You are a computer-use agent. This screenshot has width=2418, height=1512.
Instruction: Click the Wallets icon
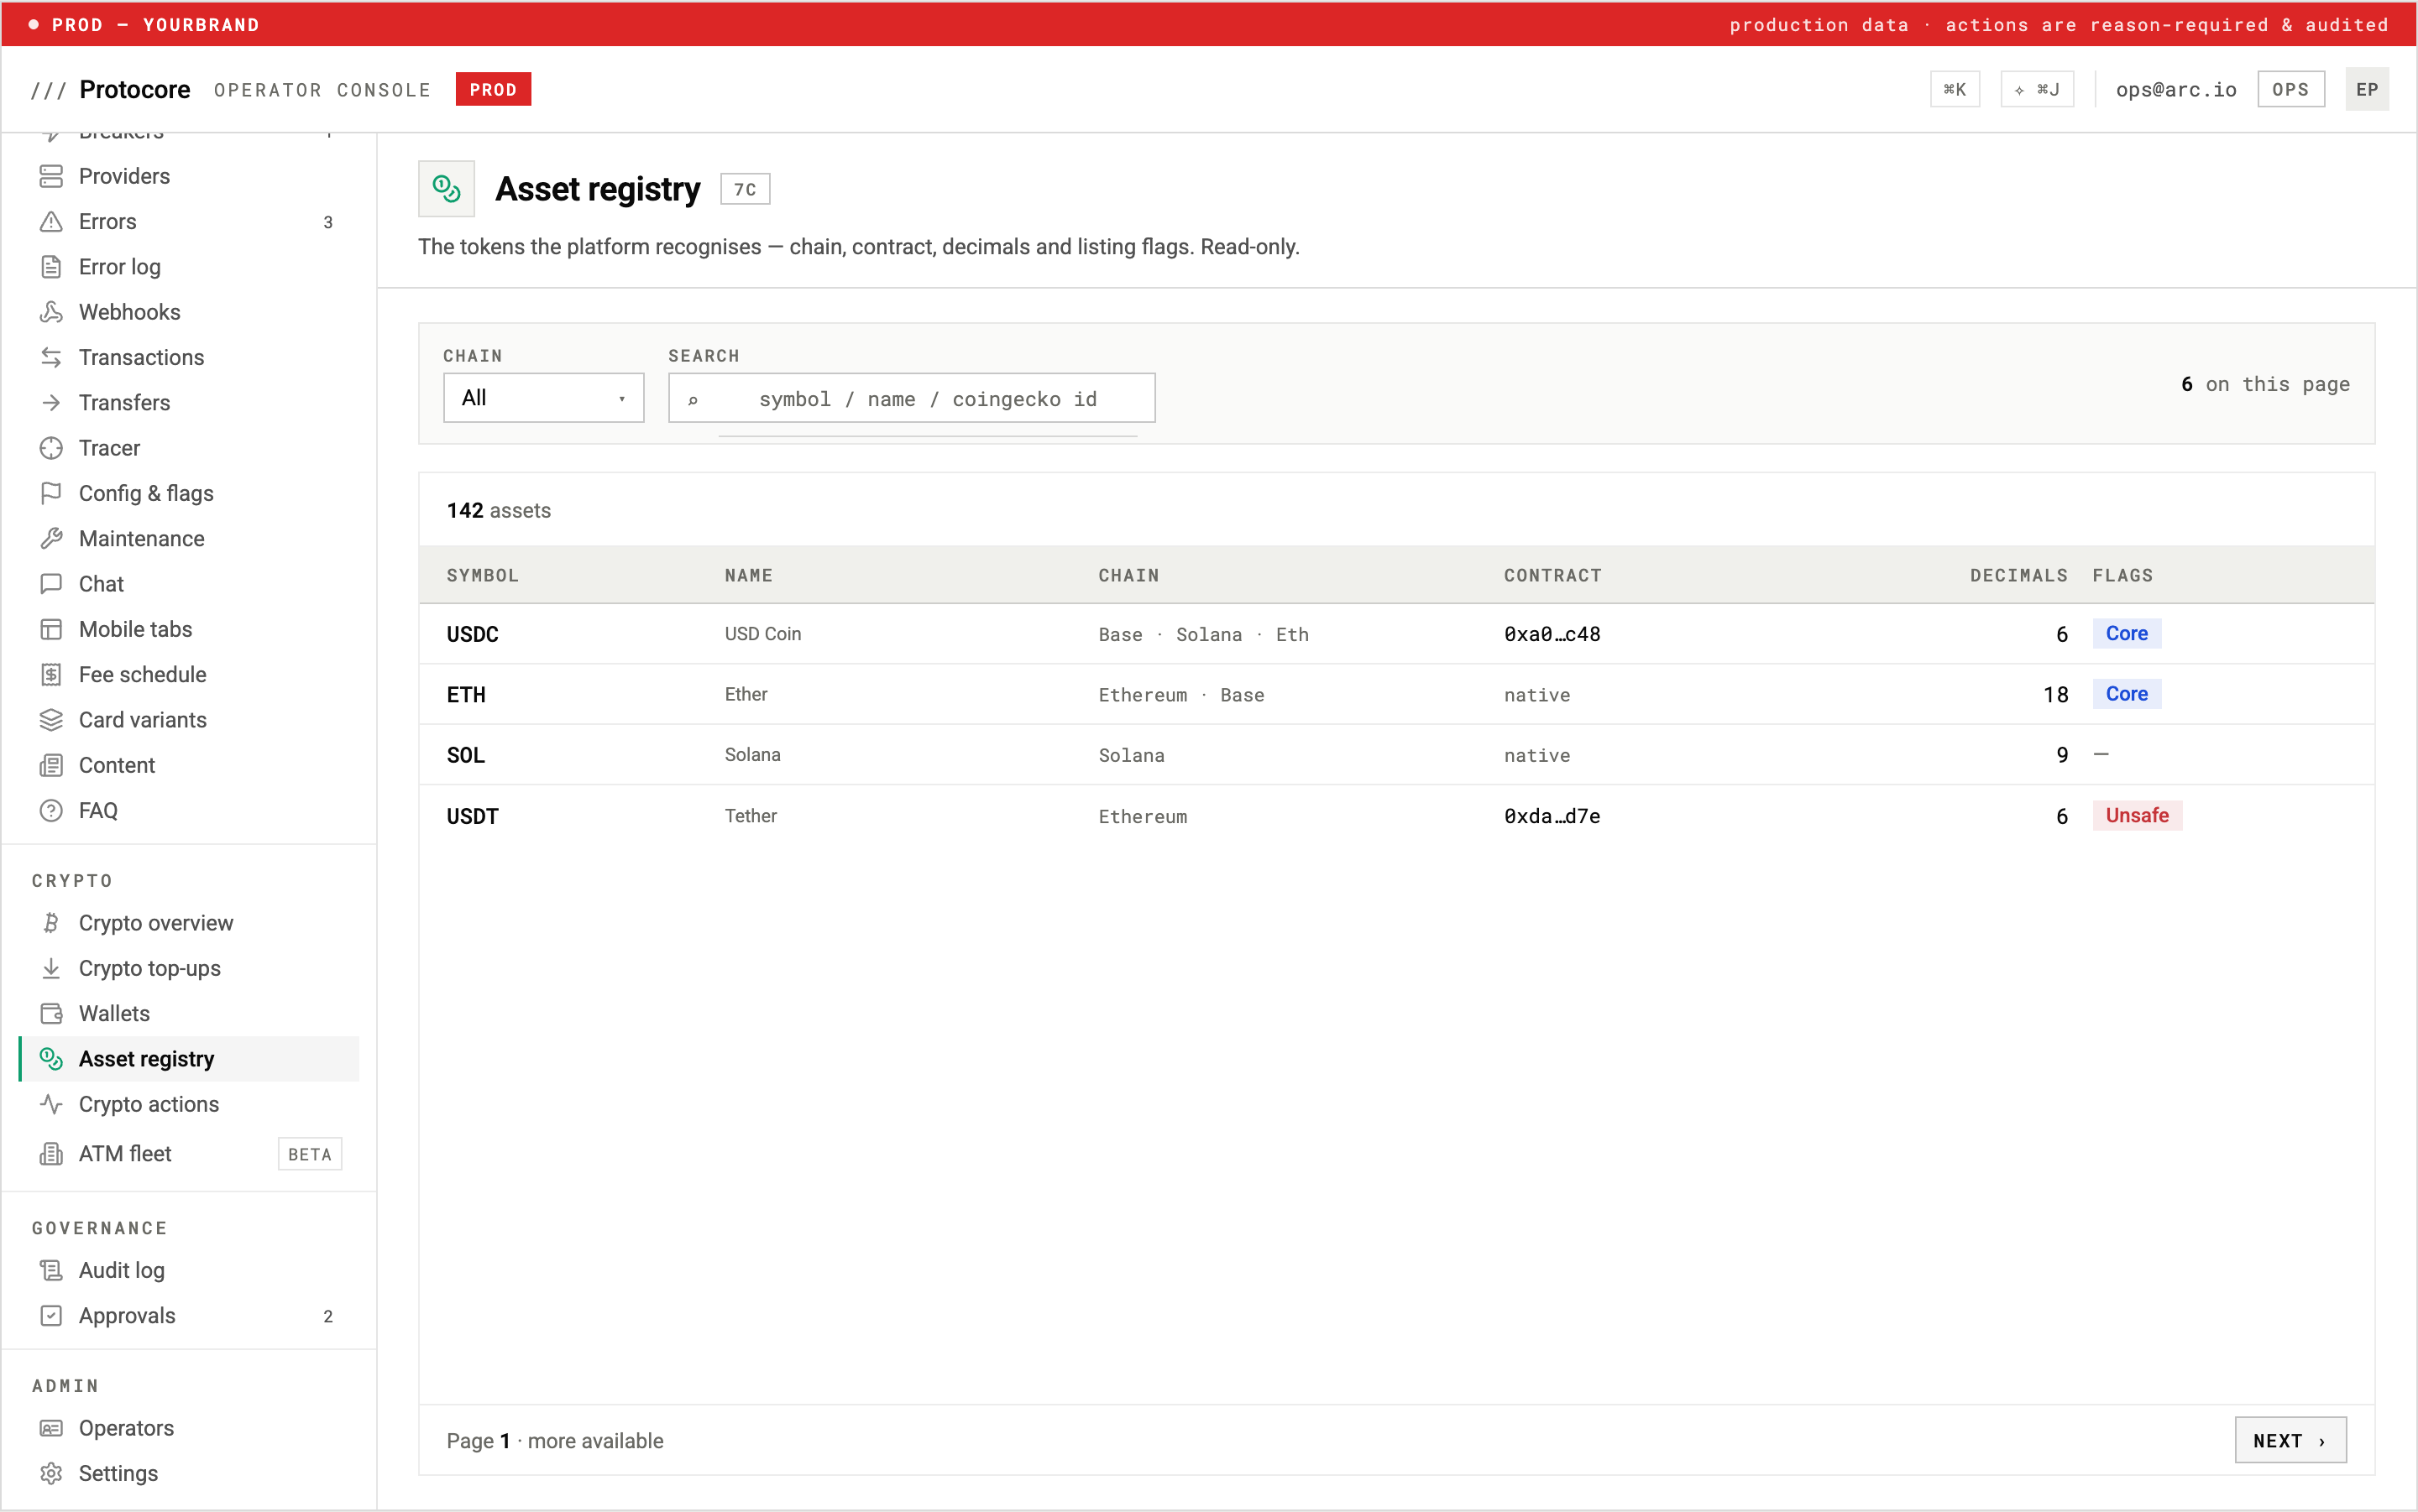pyautogui.click(x=51, y=1014)
